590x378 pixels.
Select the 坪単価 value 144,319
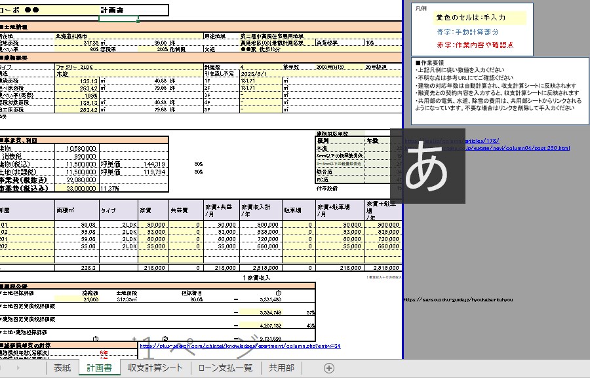click(153, 164)
